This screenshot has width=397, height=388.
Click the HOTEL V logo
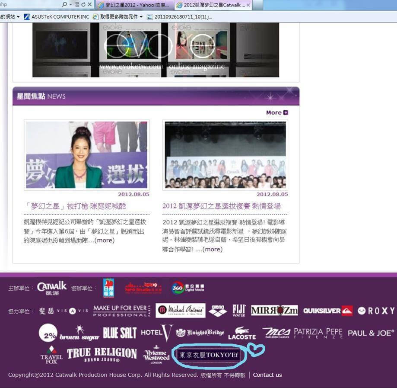coord(157,333)
